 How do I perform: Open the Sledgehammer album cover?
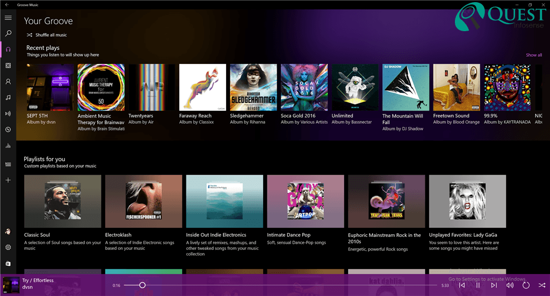click(x=254, y=88)
